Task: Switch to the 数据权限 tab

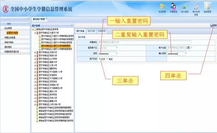Action: [x=102, y=31]
